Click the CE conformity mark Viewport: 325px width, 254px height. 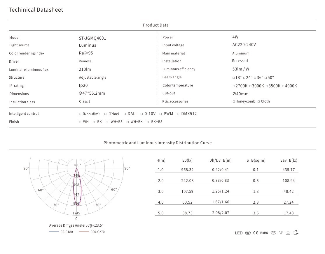[256, 233]
